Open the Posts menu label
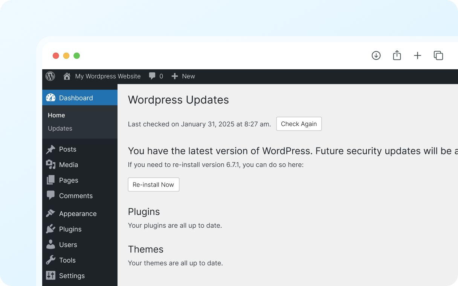The image size is (458, 286). (68, 149)
